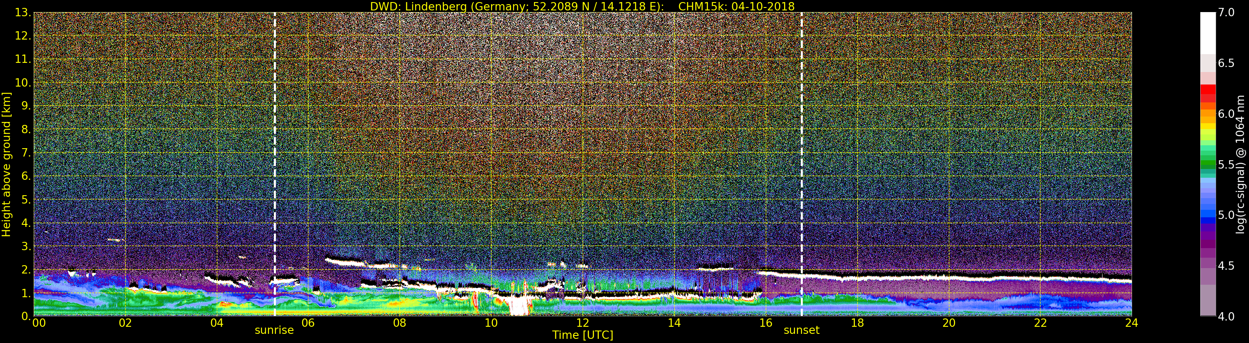1249x343 pixels.
Task: Click the y-axis tick label '1.'
Action: 26,293
